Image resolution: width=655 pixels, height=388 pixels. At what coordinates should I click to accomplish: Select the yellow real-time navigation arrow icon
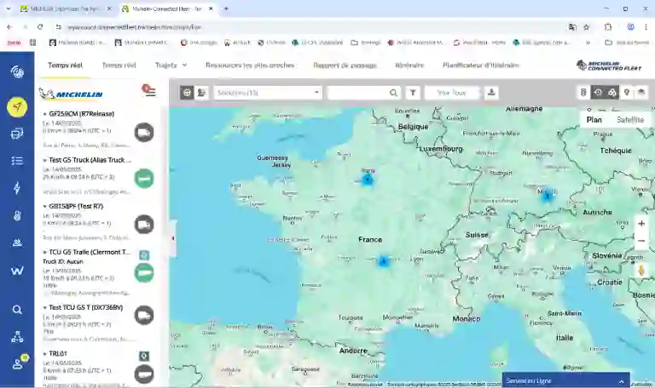[x=17, y=107]
